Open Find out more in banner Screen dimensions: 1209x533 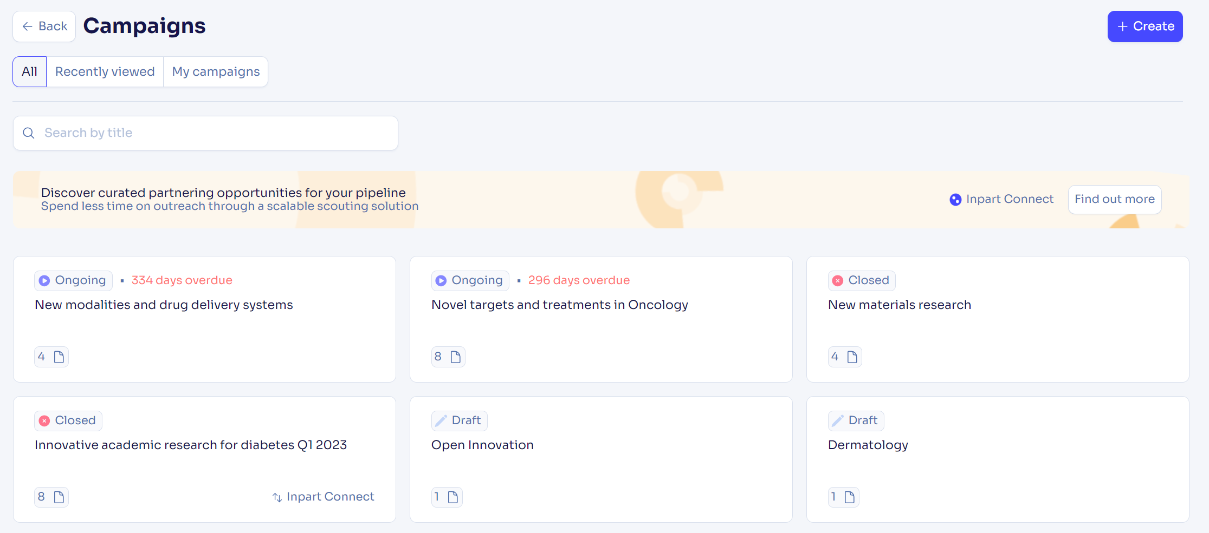1115,200
